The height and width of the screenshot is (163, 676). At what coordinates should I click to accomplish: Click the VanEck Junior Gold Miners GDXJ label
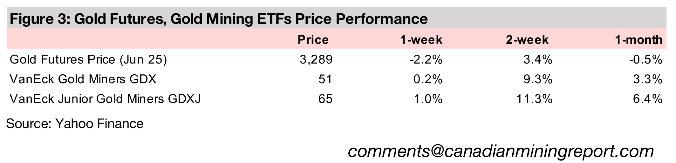pyautogui.click(x=105, y=99)
